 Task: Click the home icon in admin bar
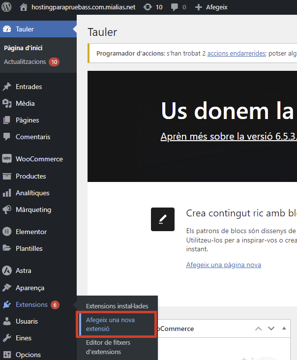click(x=24, y=7)
